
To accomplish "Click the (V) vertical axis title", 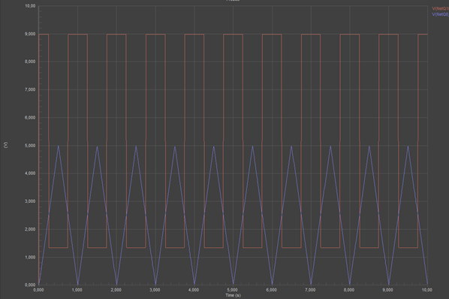I will [x=6, y=145].
